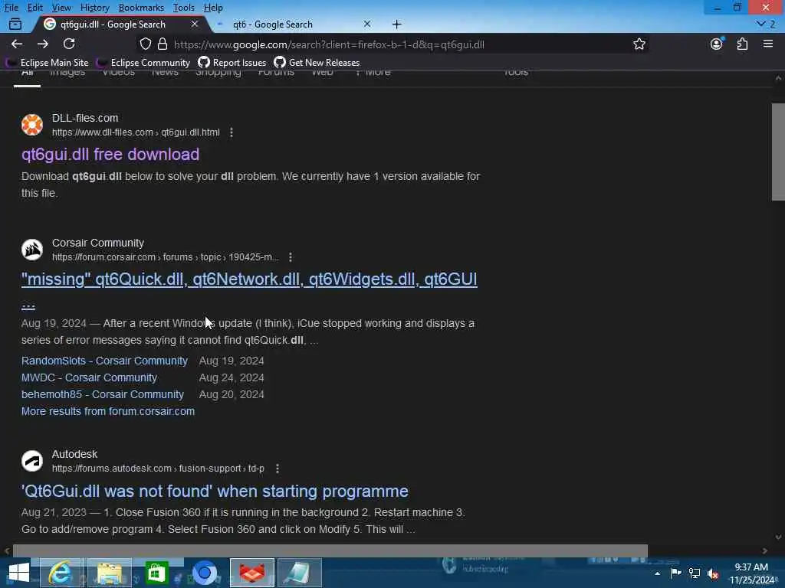Click the Autodesk site favicon
This screenshot has width=785, height=588.
click(32, 461)
